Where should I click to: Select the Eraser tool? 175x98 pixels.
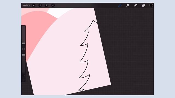tap(135, 5)
